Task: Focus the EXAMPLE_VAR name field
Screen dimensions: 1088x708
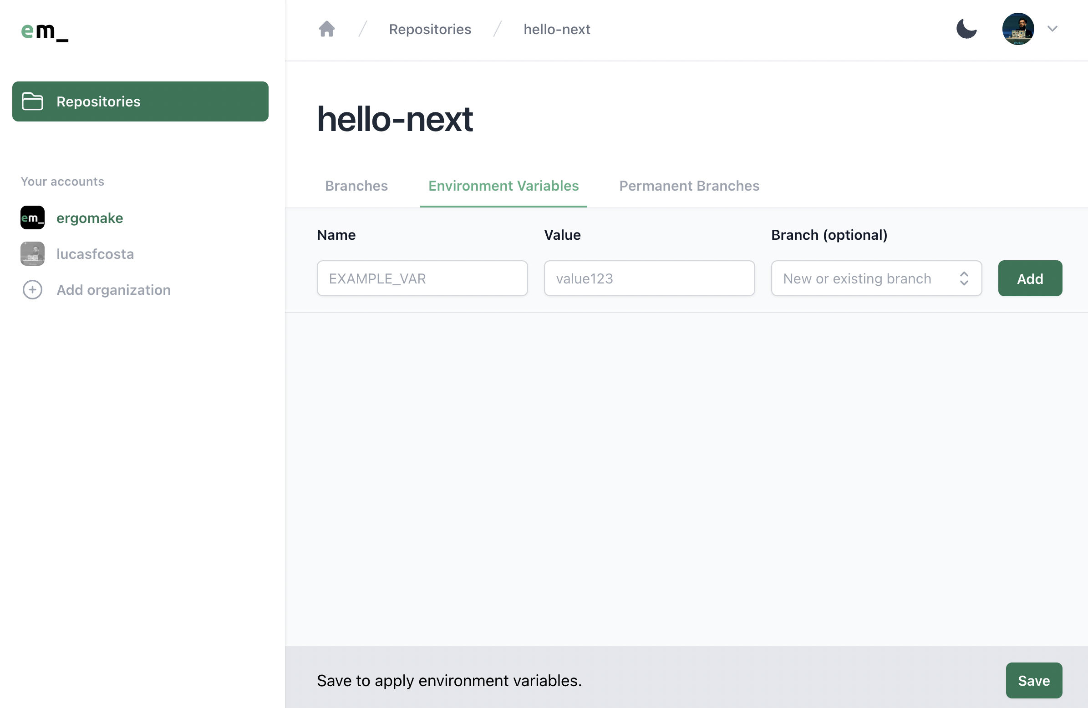Action: point(422,278)
